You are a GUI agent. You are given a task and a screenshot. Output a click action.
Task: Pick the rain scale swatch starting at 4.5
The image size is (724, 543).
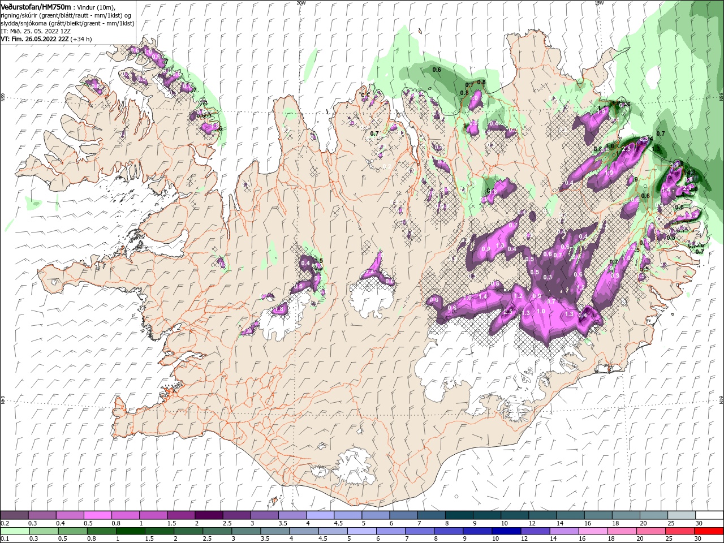click(333, 531)
